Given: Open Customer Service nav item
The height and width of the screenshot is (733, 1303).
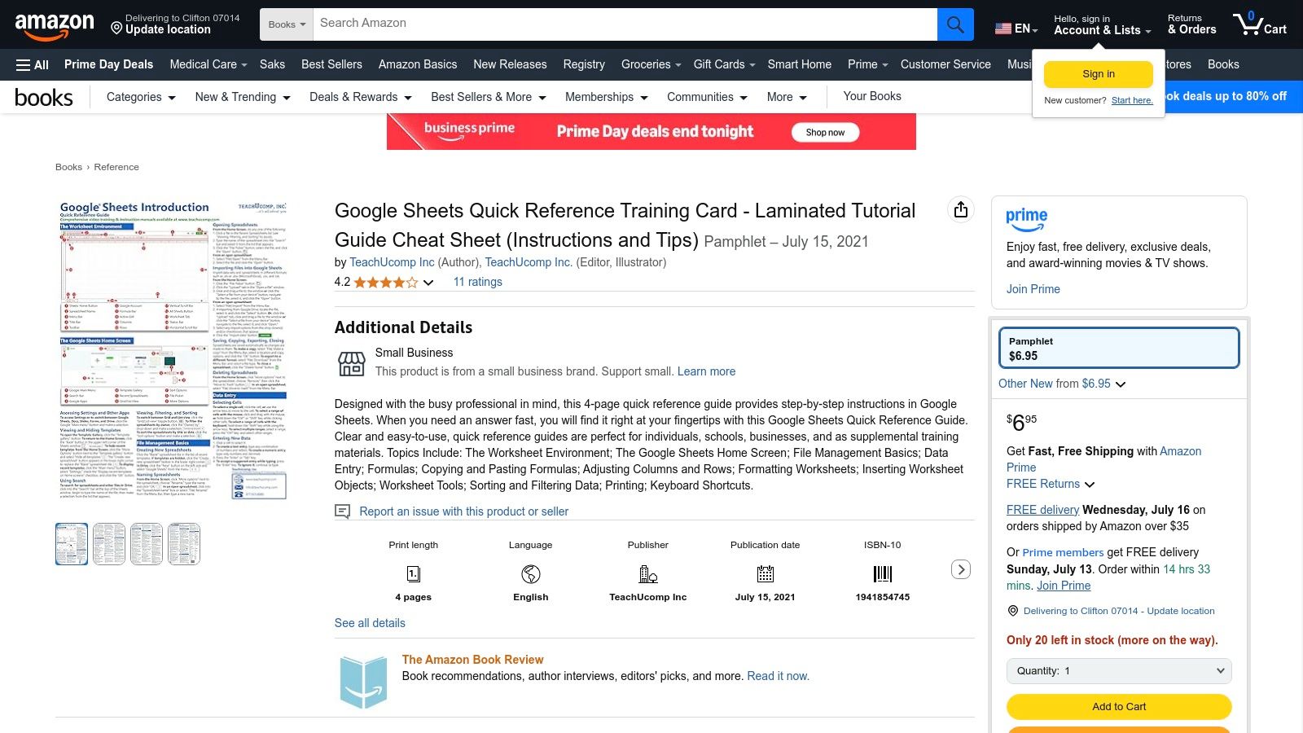Looking at the screenshot, I should tap(945, 64).
